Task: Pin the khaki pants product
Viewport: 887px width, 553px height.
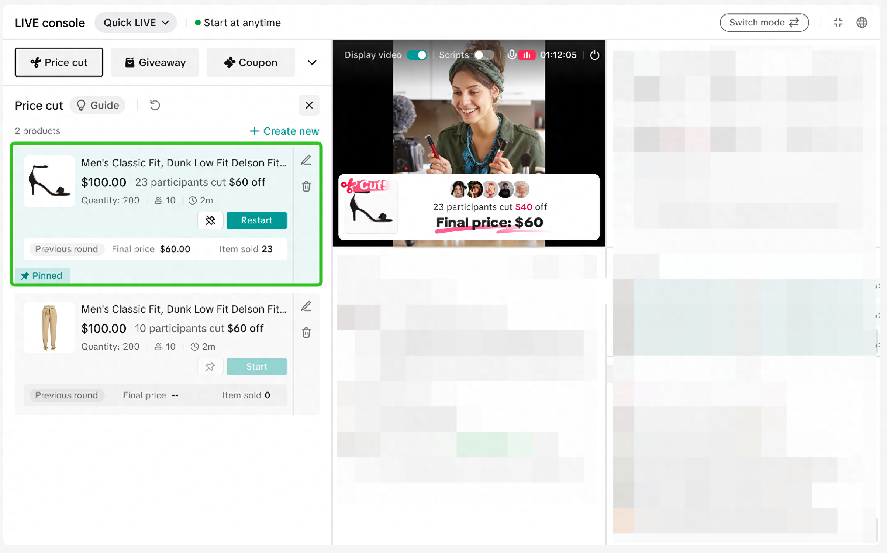Action: (x=210, y=367)
